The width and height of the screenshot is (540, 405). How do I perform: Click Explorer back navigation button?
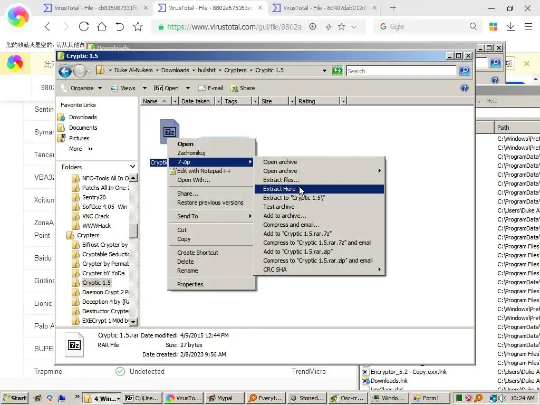(65, 71)
